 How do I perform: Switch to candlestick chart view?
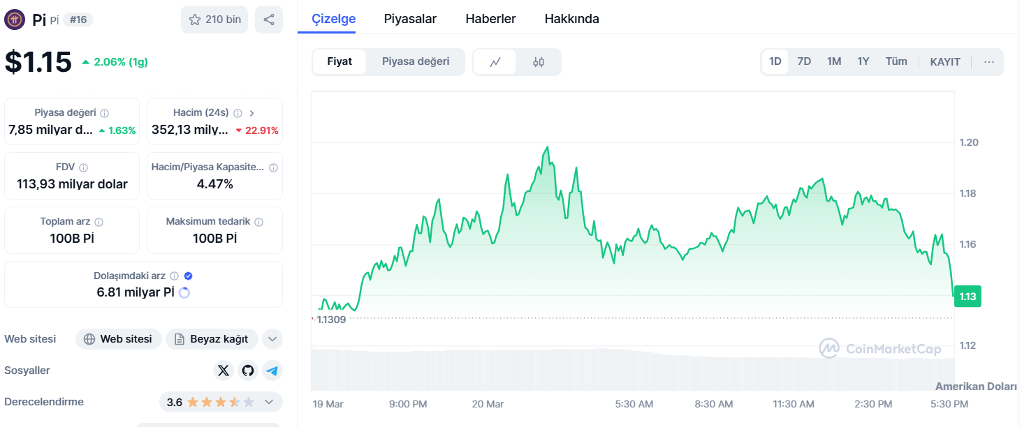pos(539,62)
